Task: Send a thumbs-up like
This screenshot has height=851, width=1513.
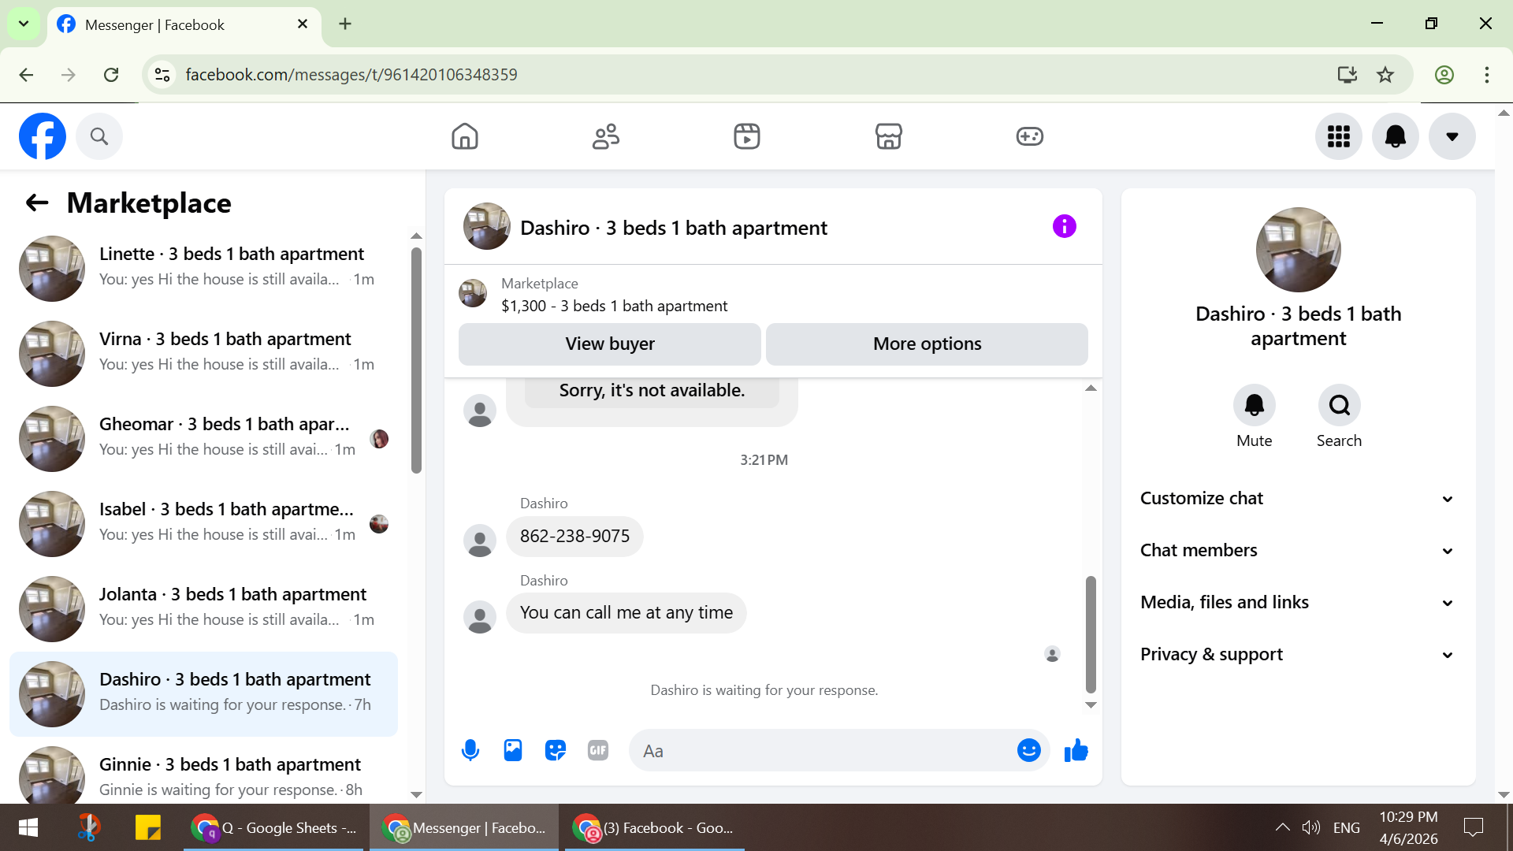Action: (1076, 750)
